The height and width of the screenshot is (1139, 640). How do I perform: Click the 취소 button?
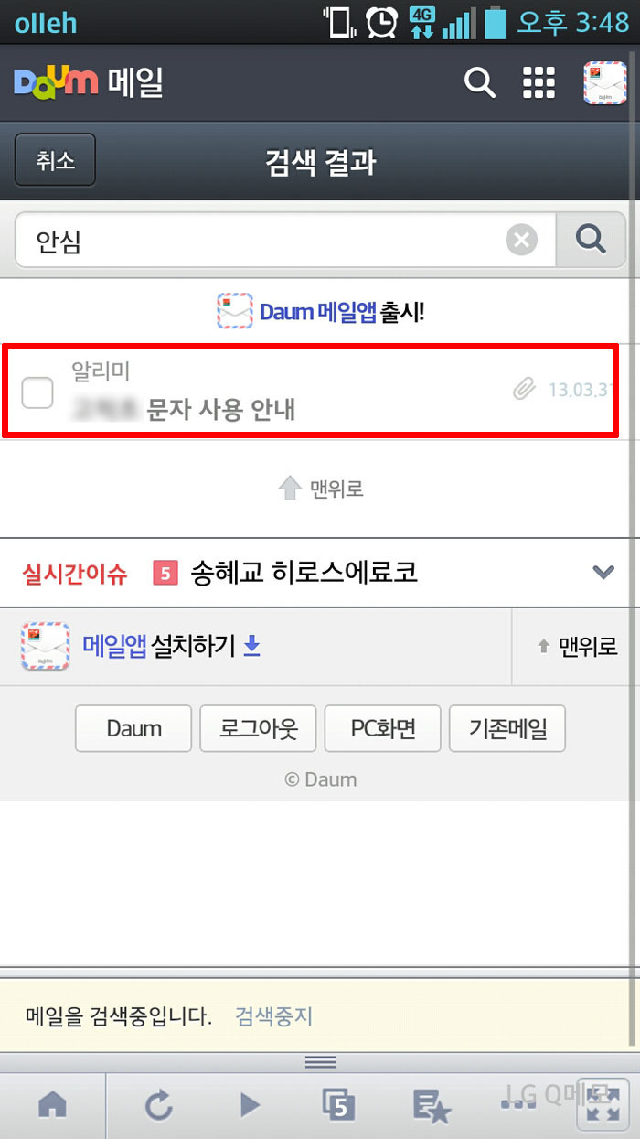(x=55, y=160)
